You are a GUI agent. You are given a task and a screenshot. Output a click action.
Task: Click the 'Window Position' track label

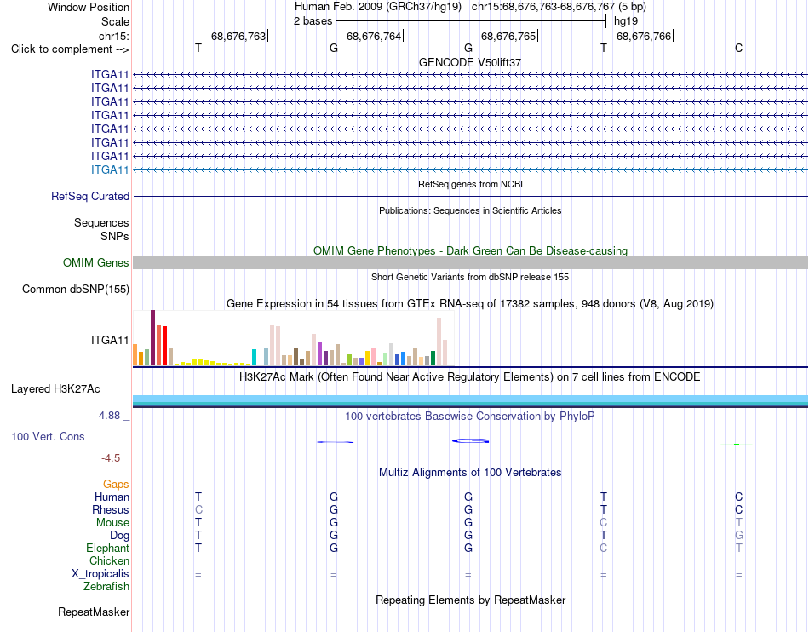pyautogui.click(x=89, y=7)
